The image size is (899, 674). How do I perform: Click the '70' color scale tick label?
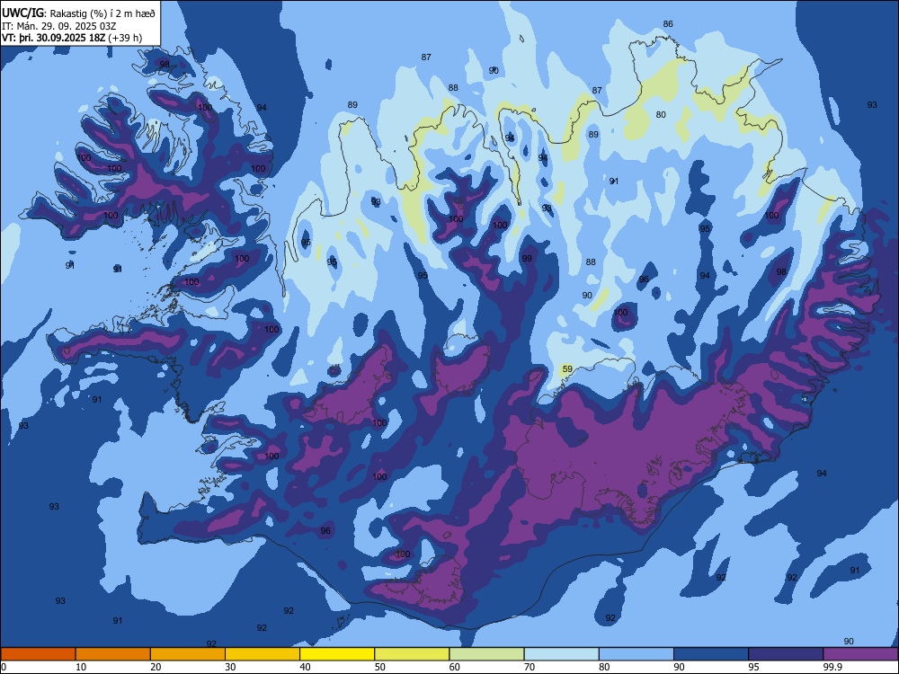pyautogui.click(x=530, y=667)
